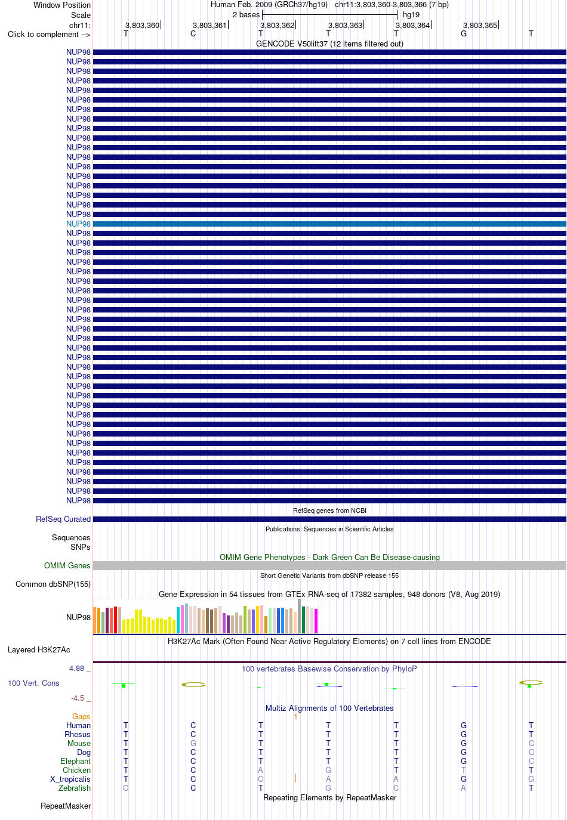
Task: Click the Basewise Conservation by PhyloP title
Action: 329,669
